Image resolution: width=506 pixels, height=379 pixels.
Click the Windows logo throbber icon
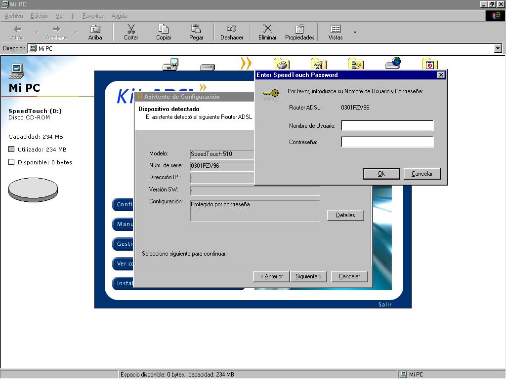pos(495,16)
